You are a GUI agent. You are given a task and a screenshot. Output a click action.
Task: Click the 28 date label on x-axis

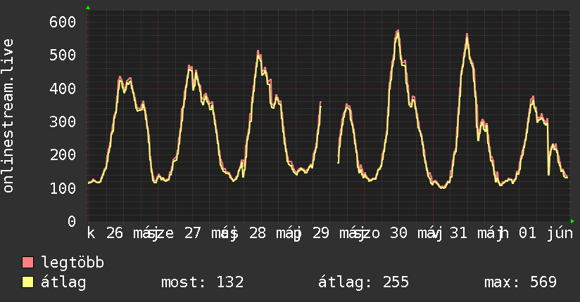click(x=257, y=233)
